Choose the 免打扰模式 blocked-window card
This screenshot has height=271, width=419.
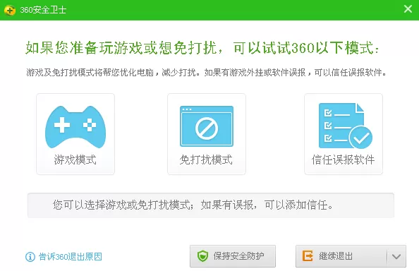[x=207, y=134]
